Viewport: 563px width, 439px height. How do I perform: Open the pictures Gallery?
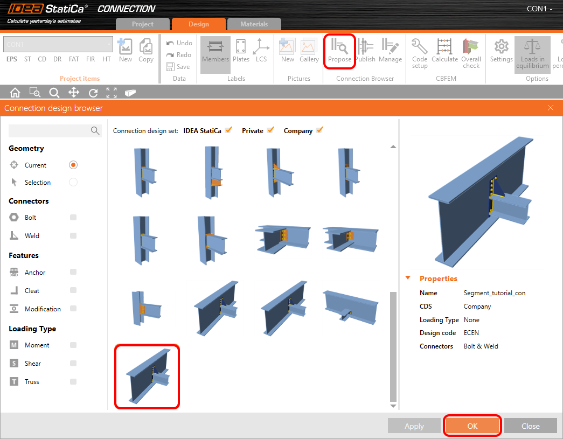point(309,51)
